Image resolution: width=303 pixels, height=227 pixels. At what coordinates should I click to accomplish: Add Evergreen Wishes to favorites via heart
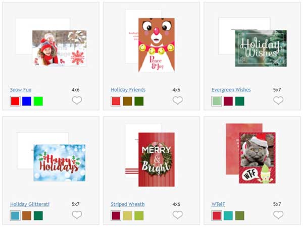click(278, 100)
